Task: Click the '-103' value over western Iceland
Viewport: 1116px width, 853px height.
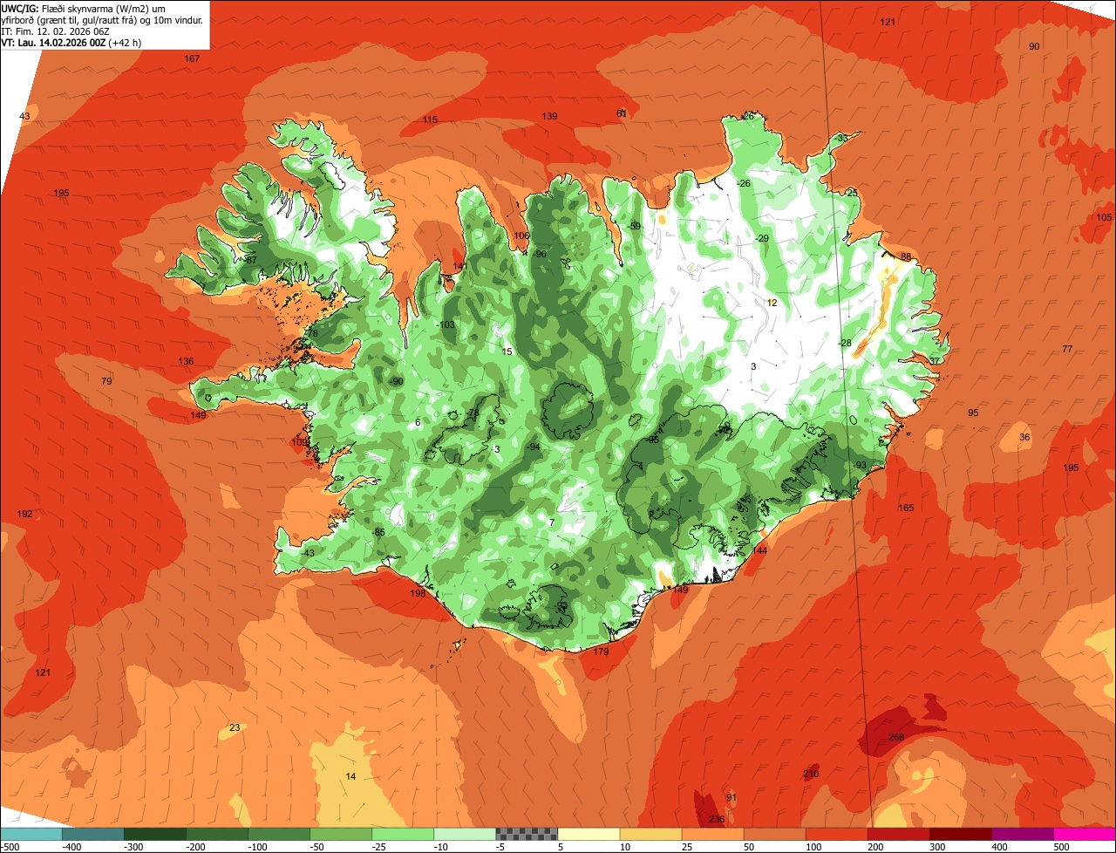Action: (x=446, y=324)
